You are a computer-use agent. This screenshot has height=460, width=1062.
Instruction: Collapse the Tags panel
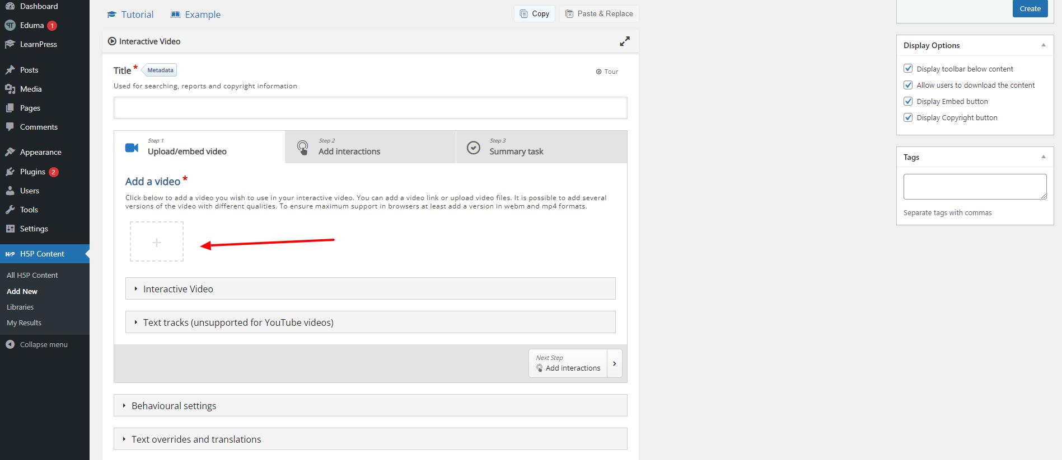[x=1044, y=157]
